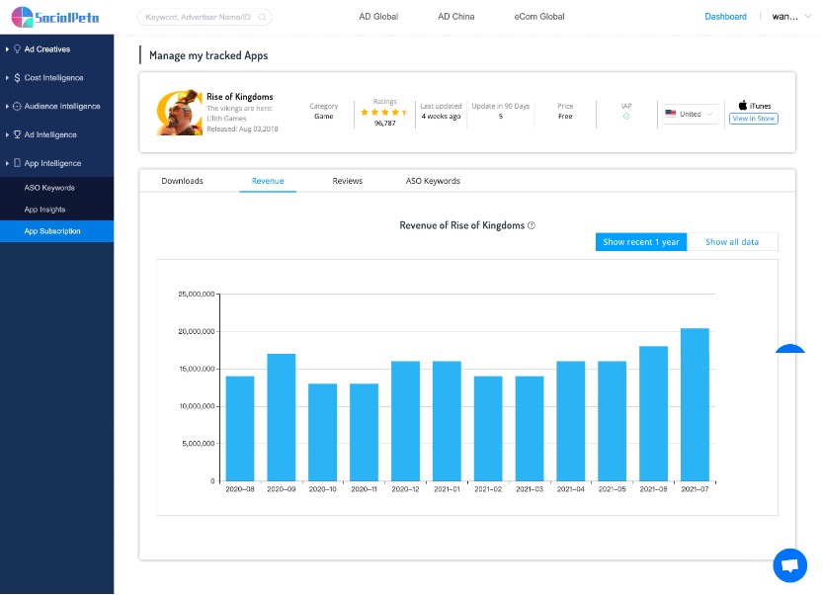Open the user account dropdown chevron
This screenshot has height=595, width=822.
(808, 17)
